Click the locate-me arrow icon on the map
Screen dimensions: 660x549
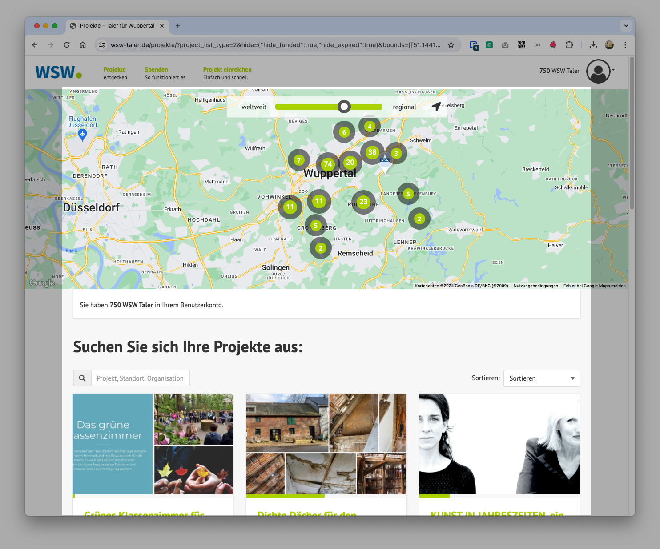coord(436,107)
